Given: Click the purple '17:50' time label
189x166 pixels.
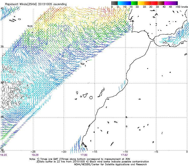Looking at the screenshot, I should point(84,155).
